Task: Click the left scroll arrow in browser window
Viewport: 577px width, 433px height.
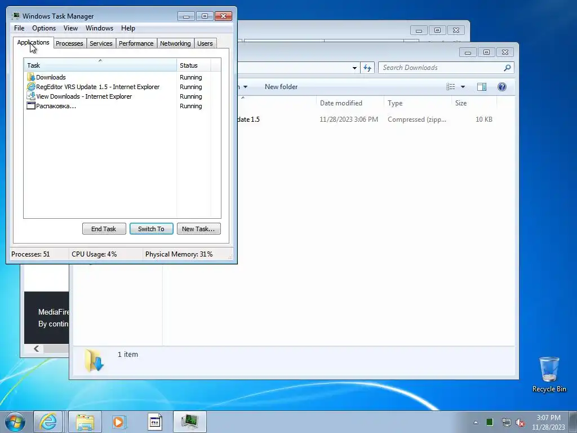Action: (x=36, y=348)
